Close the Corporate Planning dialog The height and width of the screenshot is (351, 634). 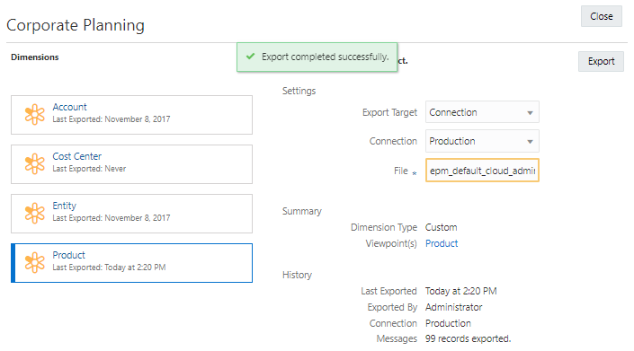pyautogui.click(x=602, y=16)
